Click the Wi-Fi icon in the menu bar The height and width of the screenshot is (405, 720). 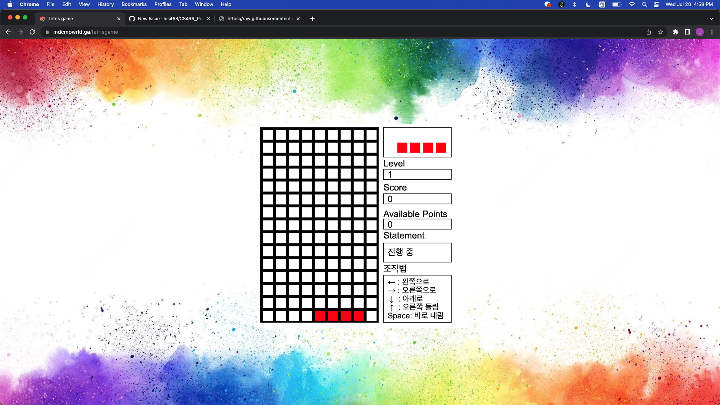[x=632, y=4]
